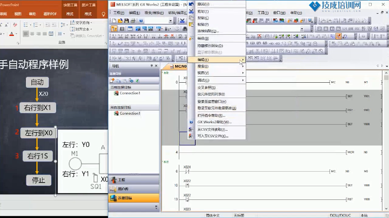Pin the navigation panel with pushpin
This screenshot has height=218, width=389.
click(151, 66)
